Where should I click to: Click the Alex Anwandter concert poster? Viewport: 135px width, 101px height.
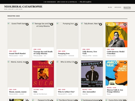tap(92, 74)
